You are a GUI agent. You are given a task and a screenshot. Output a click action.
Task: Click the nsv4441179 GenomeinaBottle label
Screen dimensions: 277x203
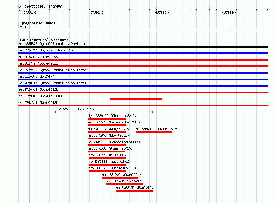pyautogui.click(x=114, y=142)
